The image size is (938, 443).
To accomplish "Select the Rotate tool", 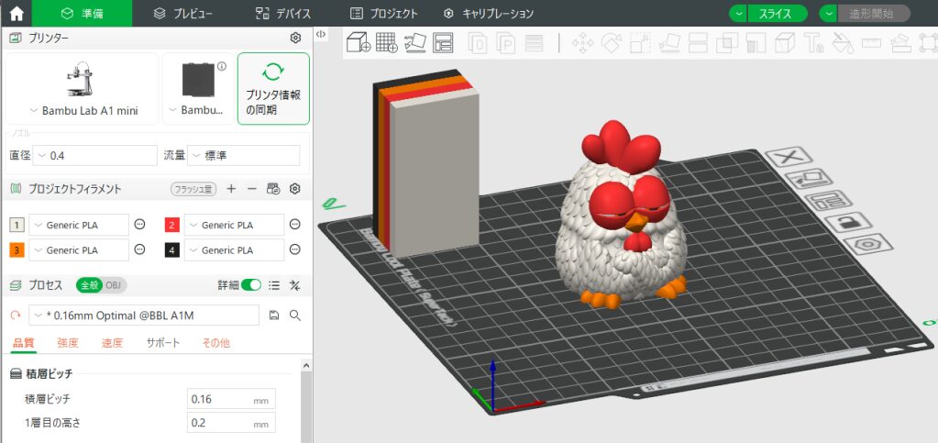I will pyautogui.click(x=612, y=43).
